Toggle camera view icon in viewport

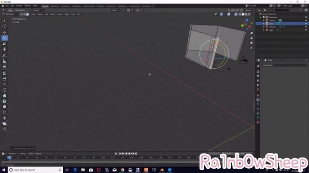(x=252, y=43)
